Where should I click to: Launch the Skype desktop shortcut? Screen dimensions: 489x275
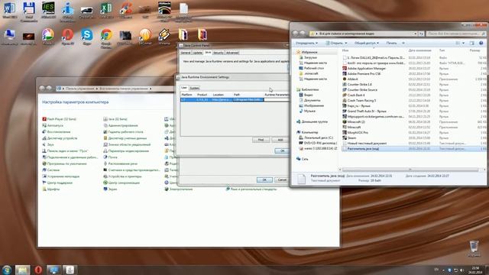[x=86, y=36]
